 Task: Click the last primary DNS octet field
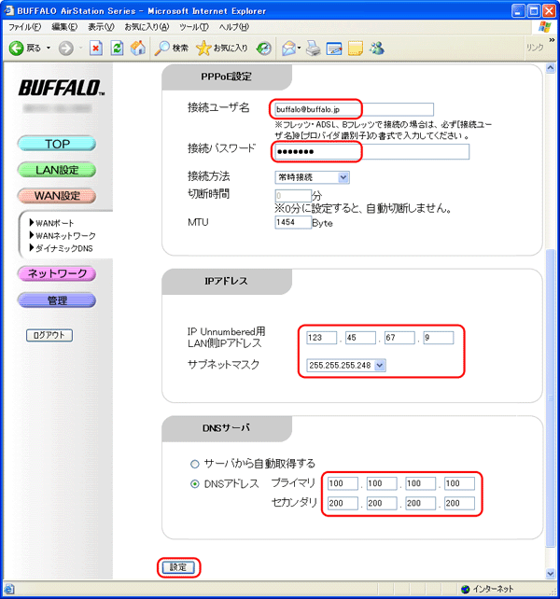[x=459, y=483]
